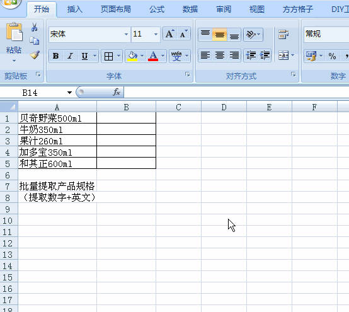Select cell containing 批量提取产品规格
This screenshot has width=349, height=312.
(x=57, y=186)
